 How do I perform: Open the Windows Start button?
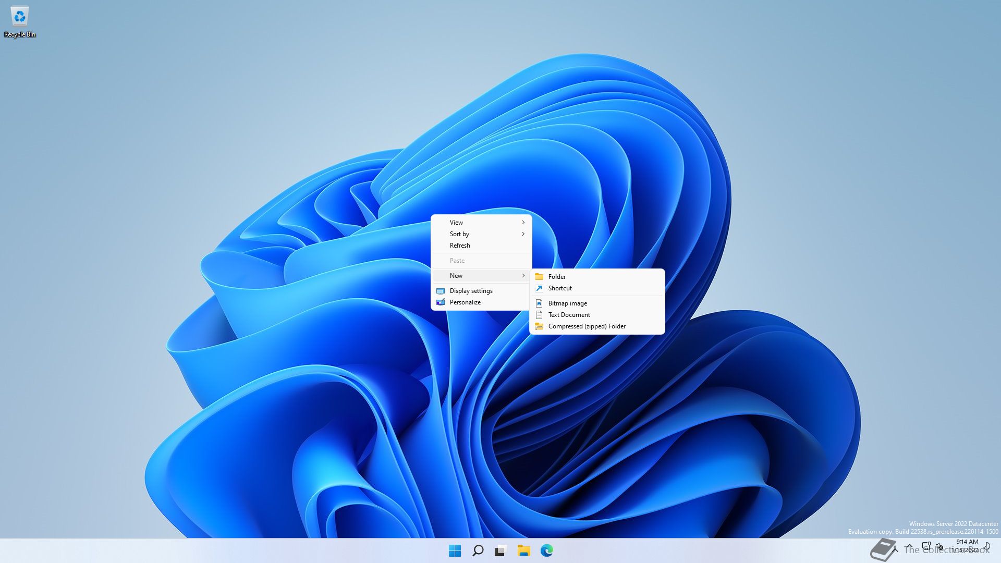(x=455, y=550)
